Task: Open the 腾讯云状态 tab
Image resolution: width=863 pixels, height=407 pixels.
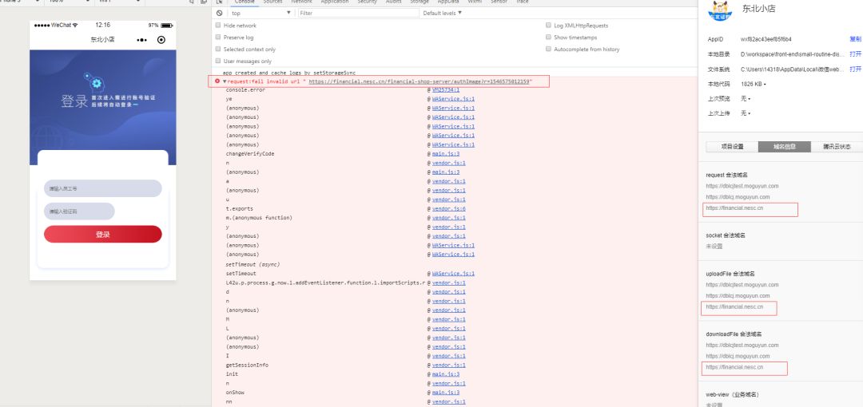Action: tap(837, 147)
